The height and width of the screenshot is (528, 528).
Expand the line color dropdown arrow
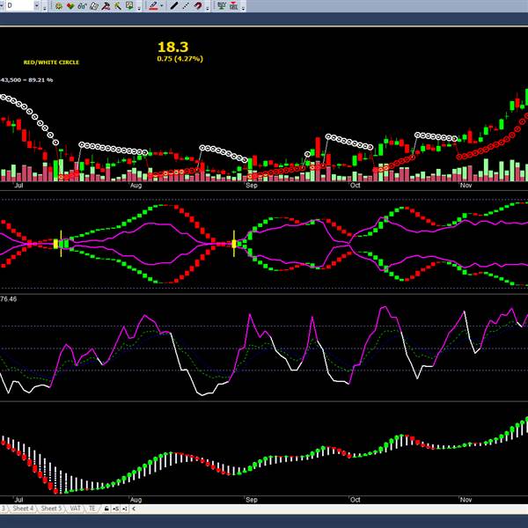[163, 5]
